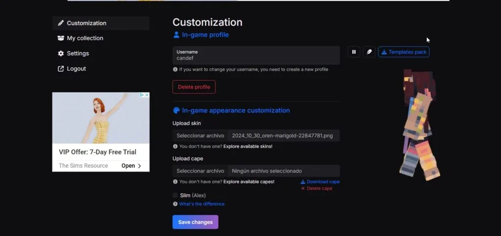Image resolution: width=501 pixels, height=236 pixels.
Task: Click the Save changes button
Action: [x=195, y=222]
